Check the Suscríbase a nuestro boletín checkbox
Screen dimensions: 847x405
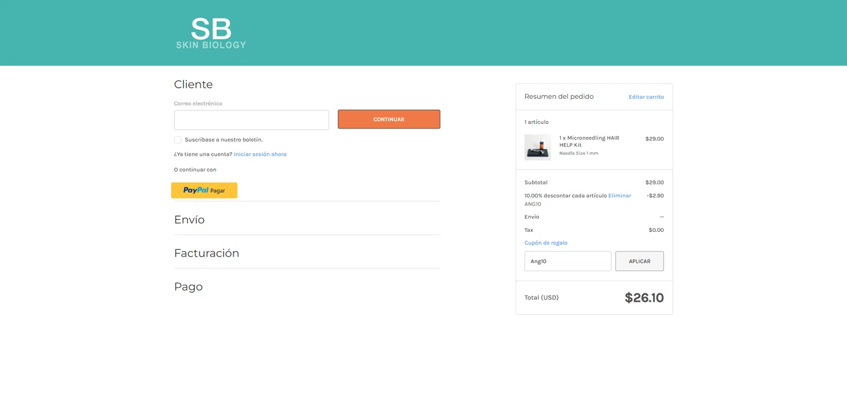(178, 140)
